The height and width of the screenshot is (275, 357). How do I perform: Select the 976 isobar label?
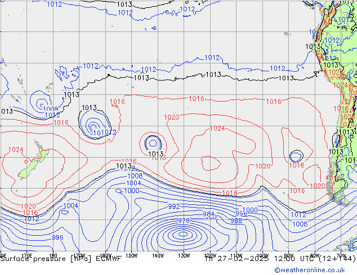coord(184,221)
